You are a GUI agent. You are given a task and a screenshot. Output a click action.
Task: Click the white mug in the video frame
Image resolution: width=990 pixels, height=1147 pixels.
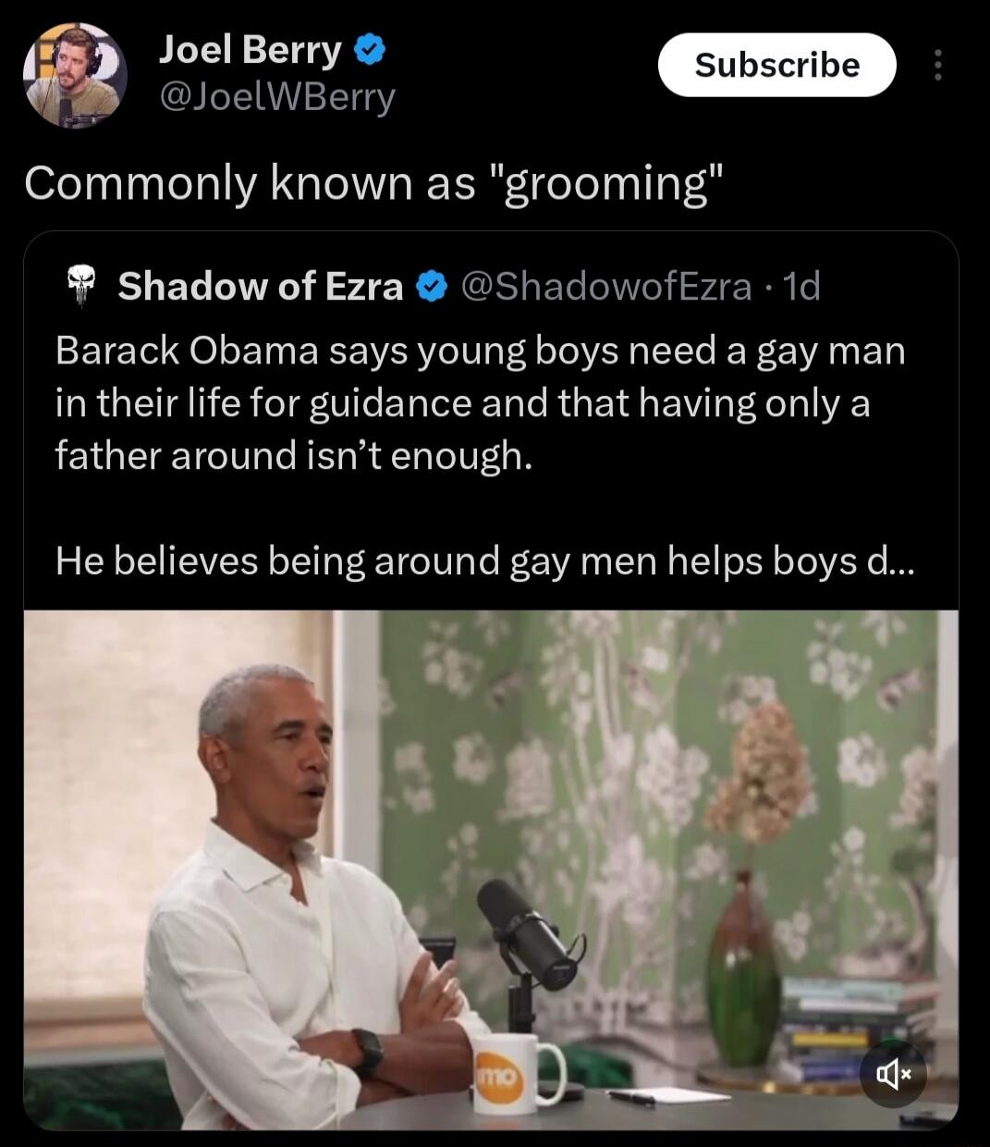[516, 1073]
